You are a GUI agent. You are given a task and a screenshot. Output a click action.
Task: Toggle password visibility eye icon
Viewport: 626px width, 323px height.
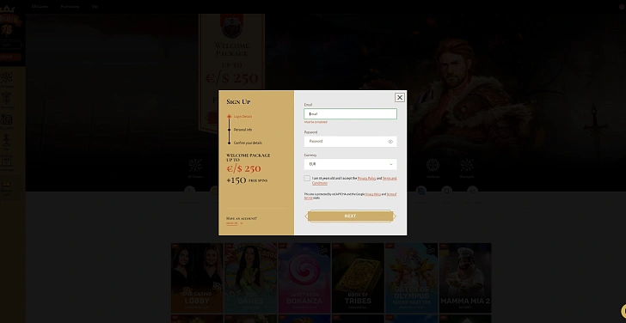click(390, 142)
